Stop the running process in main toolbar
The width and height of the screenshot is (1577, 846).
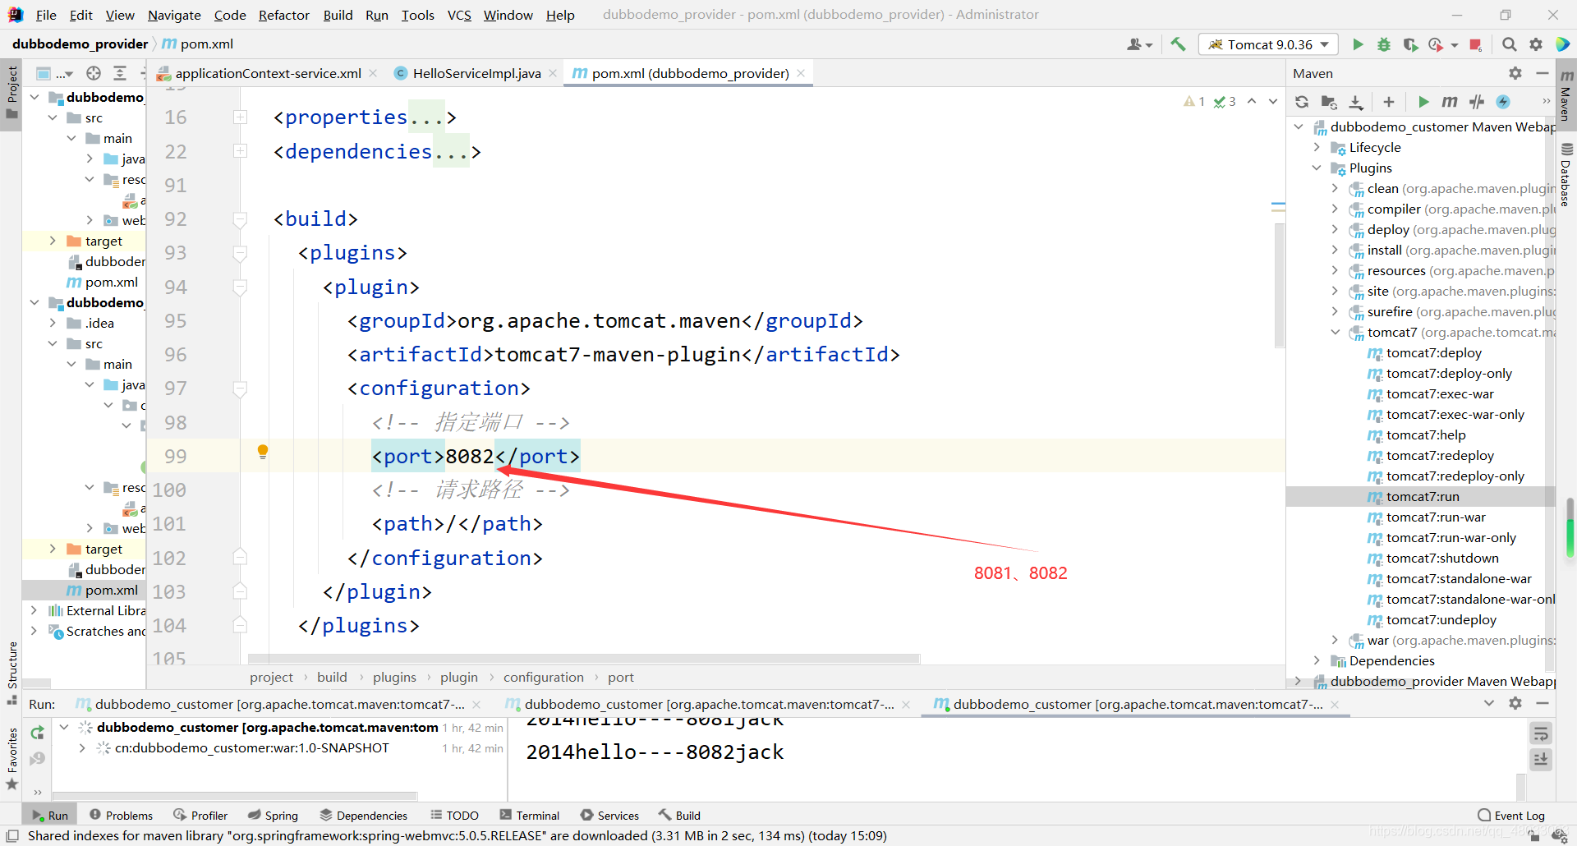point(1475,44)
